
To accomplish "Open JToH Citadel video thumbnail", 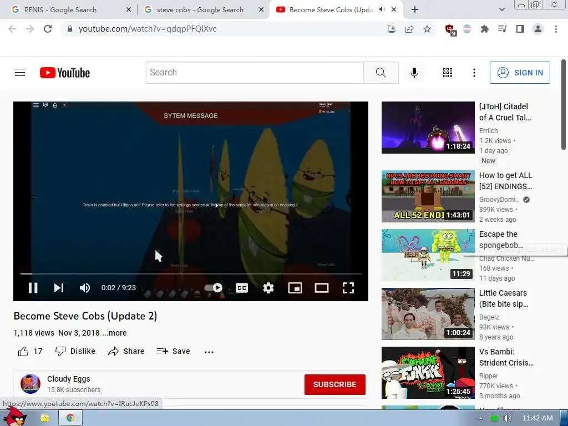I will [428, 128].
